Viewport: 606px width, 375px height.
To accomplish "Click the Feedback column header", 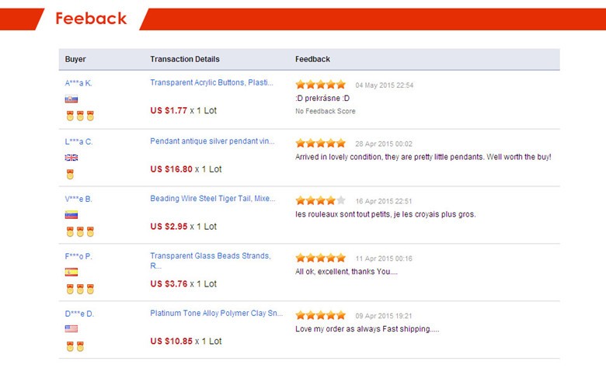I will [x=312, y=59].
